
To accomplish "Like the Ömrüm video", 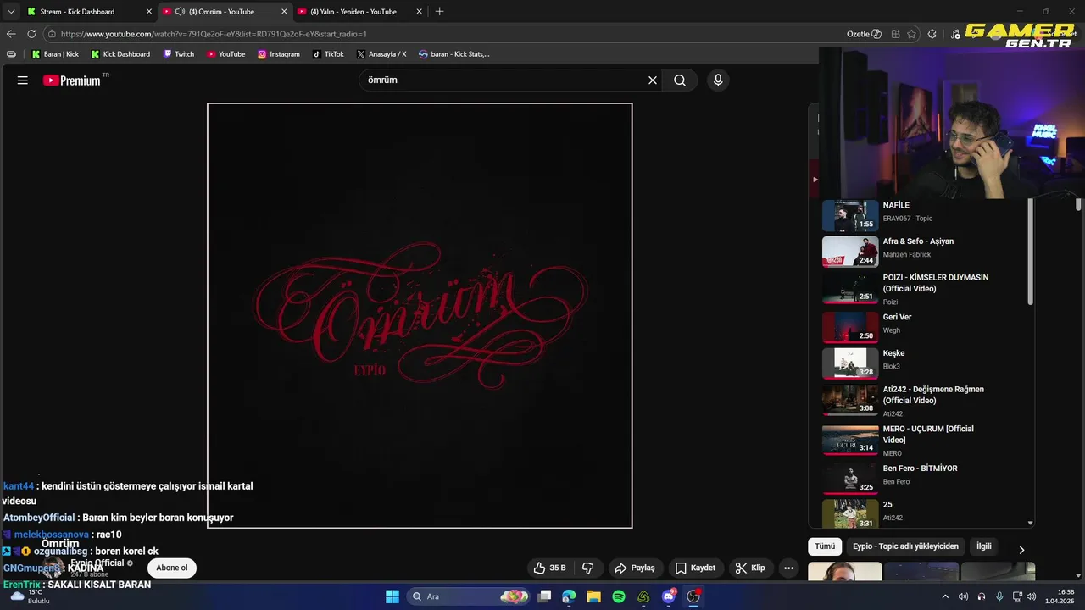I will tap(549, 568).
